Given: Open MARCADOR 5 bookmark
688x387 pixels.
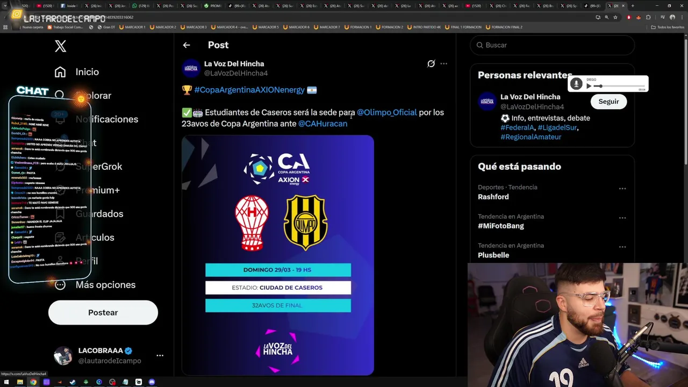Looking at the screenshot, I should [265, 27].
